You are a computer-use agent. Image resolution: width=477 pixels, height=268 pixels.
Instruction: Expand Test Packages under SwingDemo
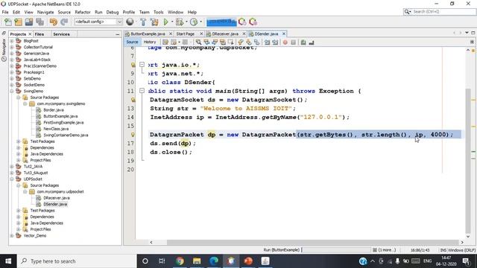pos(18,141)
